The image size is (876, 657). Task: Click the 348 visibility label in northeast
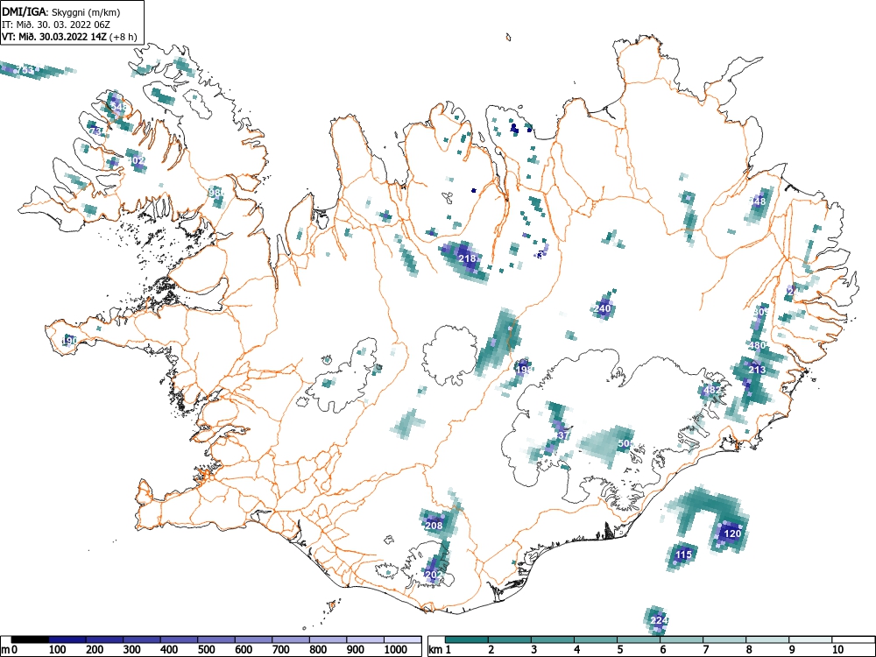(758, 201)
